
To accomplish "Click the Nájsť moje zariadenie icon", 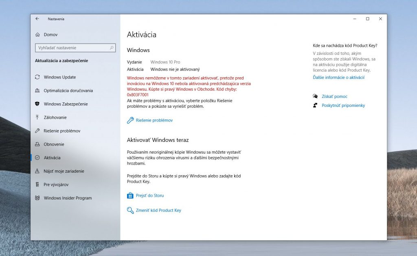I will pyautogui.click(x=37, y=171).
